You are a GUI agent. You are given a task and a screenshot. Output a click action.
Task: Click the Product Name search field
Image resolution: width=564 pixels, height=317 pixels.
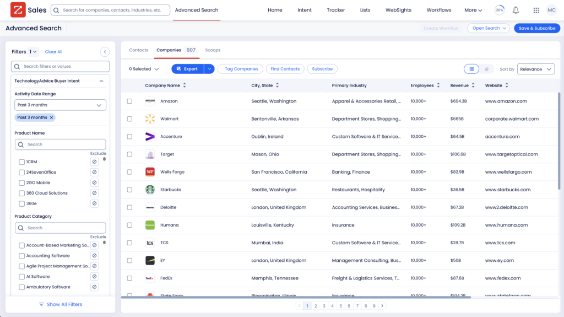61,144
